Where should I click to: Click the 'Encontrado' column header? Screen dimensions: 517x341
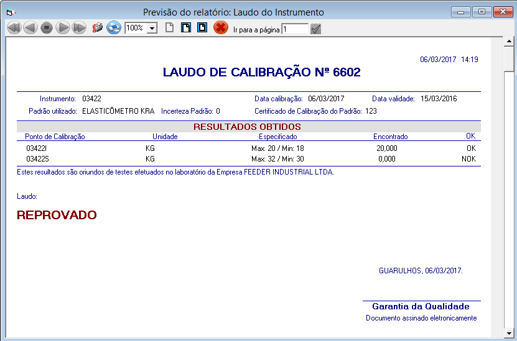point(390,137)
